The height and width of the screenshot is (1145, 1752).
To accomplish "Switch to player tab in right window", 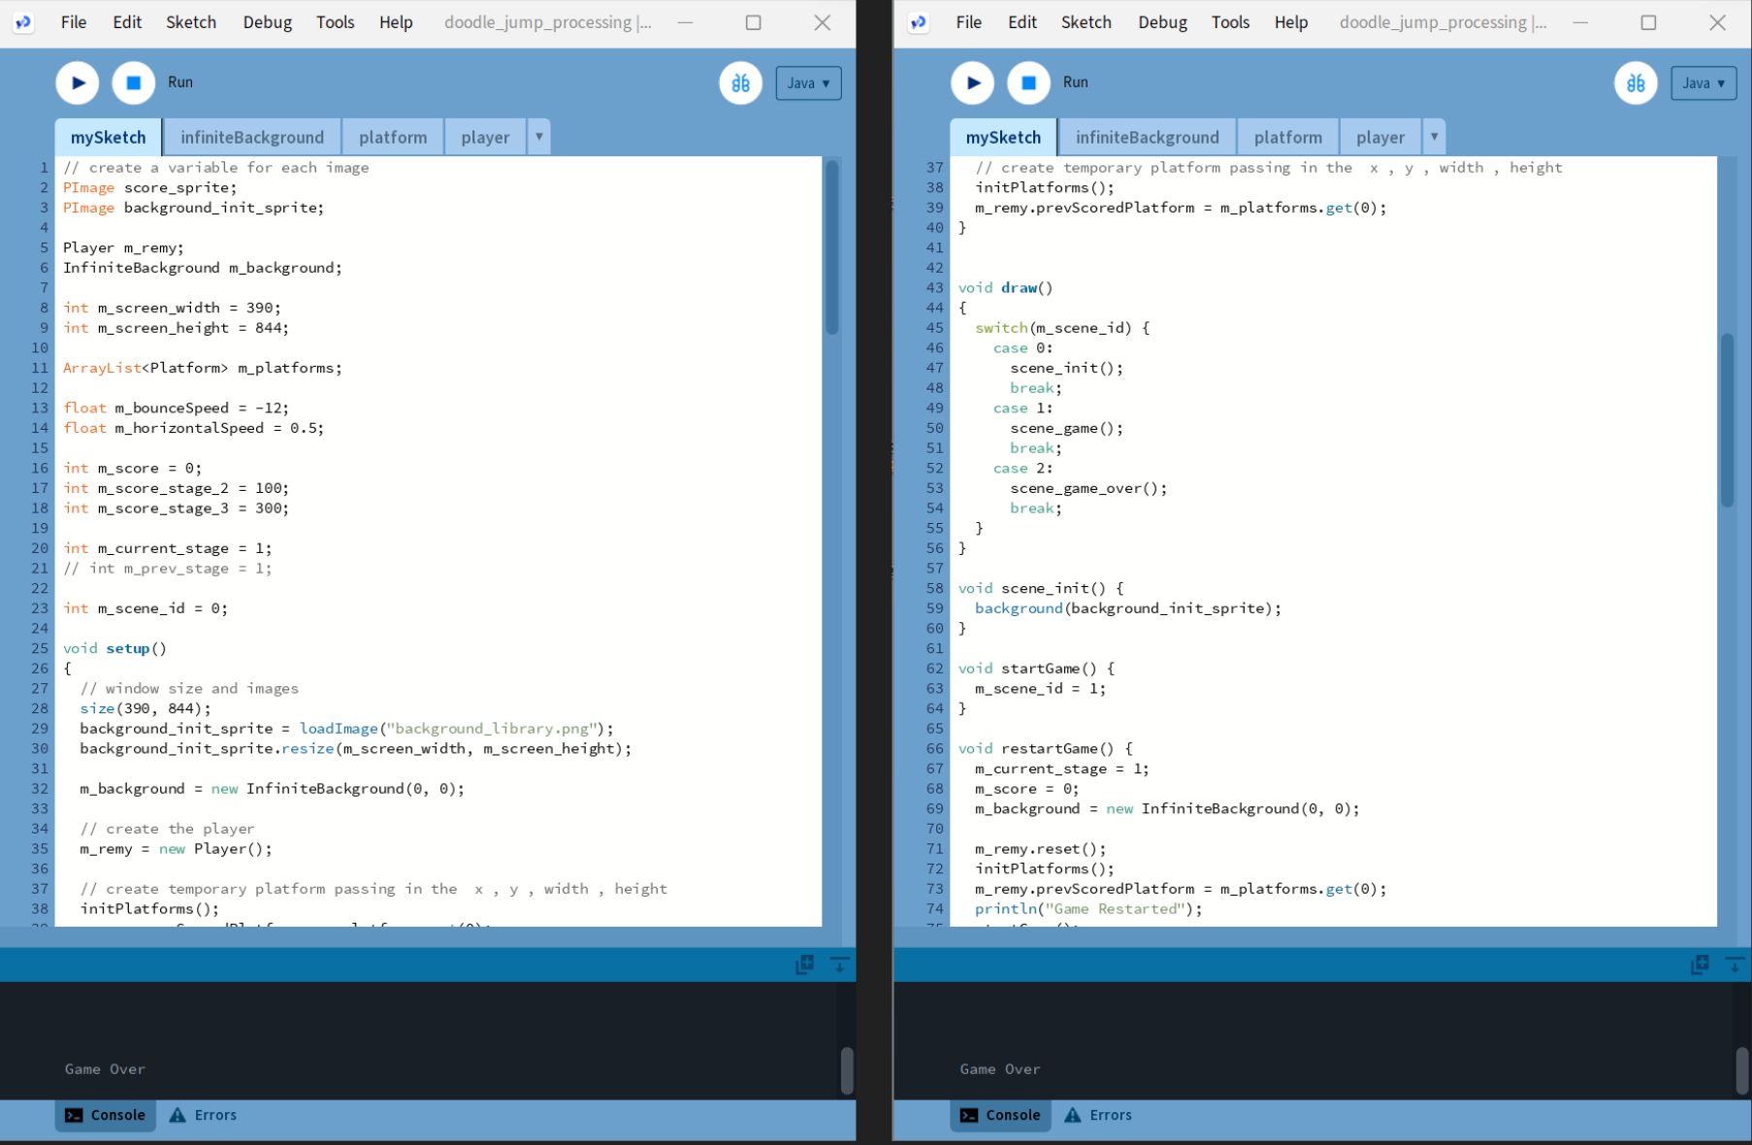I will 1380,138.
